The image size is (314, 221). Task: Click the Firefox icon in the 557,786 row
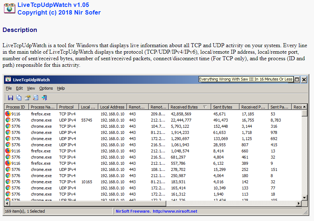click(x=8, y=163)
